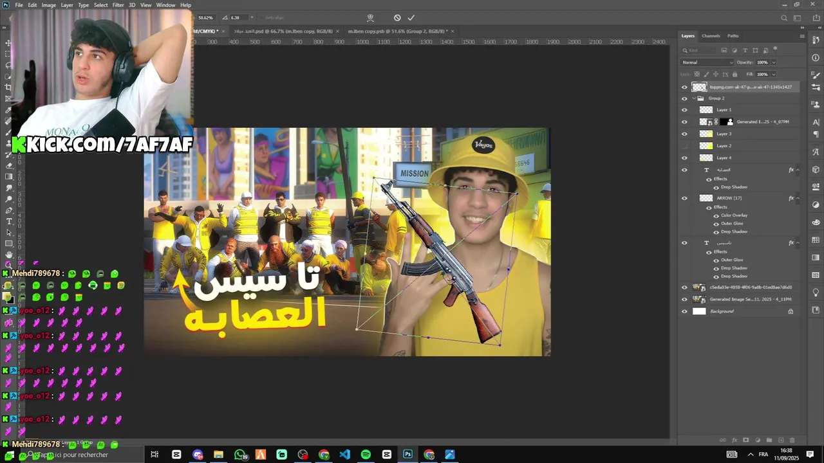Open the Layers panel options menu
Image resolution: width=824 pixels, height=463 pixels.
click(801, 36)
